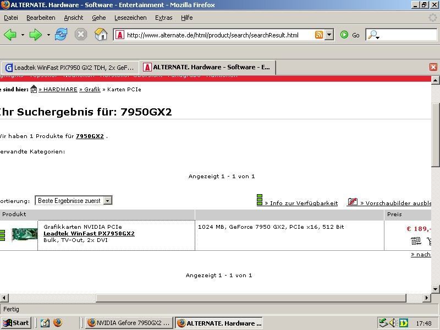This screenshot has height=330, width=440.
Task: Click the horizontal scrollbar left arrow
Action: pyautogui.click(x=4, y=298)
